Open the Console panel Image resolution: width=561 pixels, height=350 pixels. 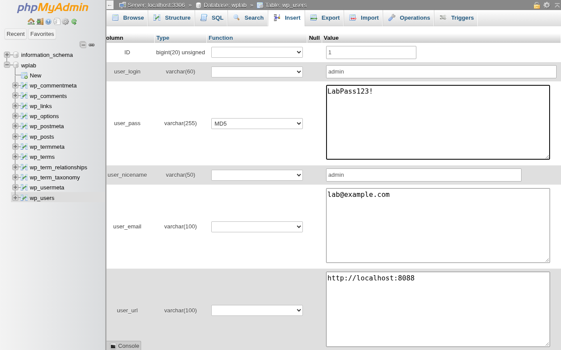[x=124, y=346]
